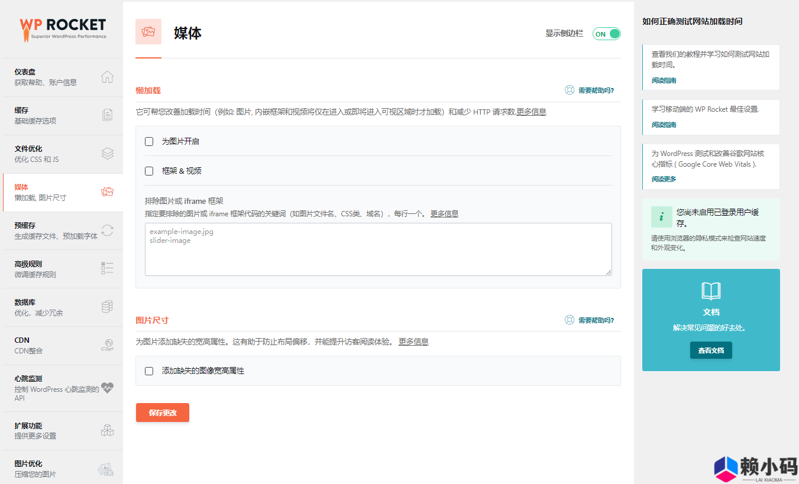The width and height of the screenshot is (799, 484).
Task: Open 更多信息 link in 图片尺寸 description
Action: (x=413, y=342)
